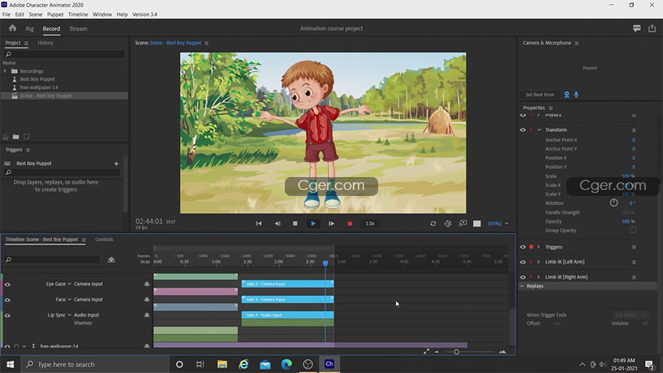Open the Scene menu
The width and height of the screenshot is (663, 373).
[x=35, y=14]
